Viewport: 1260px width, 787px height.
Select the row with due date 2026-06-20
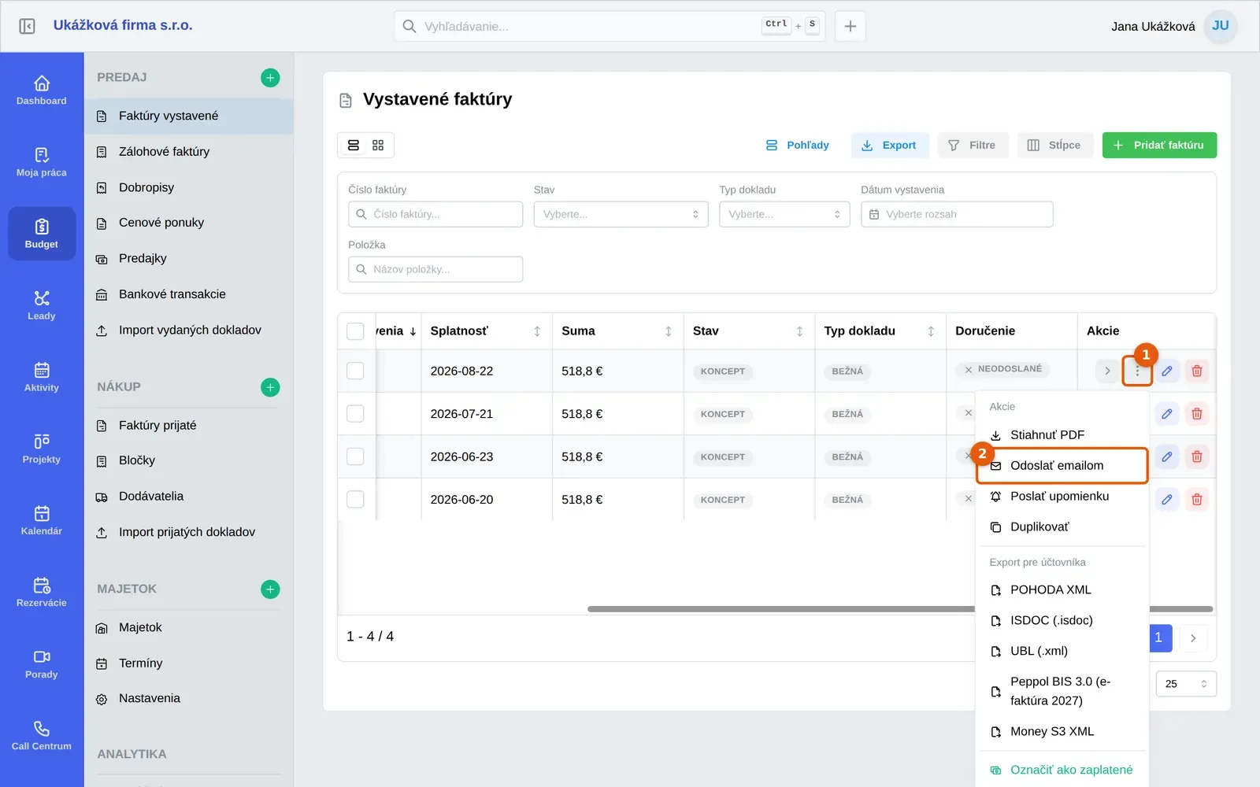[x=356, y=500]
